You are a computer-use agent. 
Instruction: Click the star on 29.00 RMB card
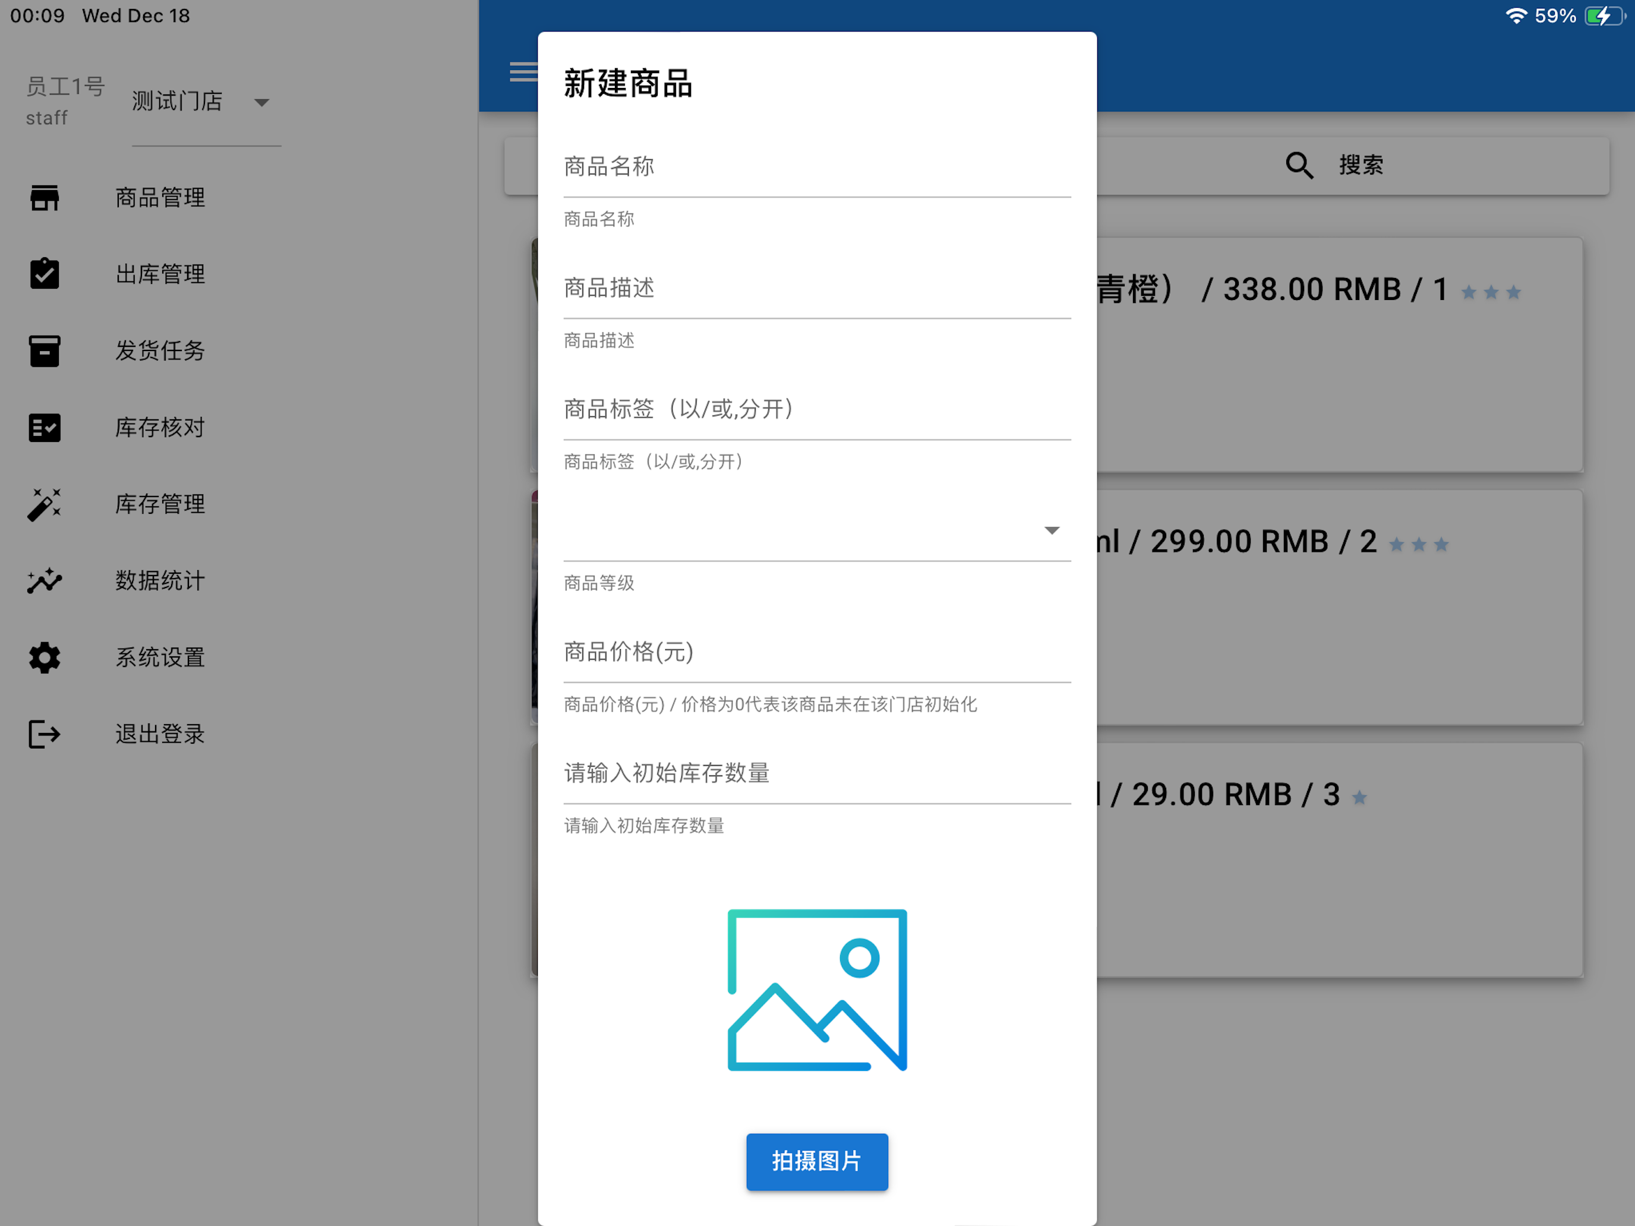pyautogui.click(x=1359, y=797)
